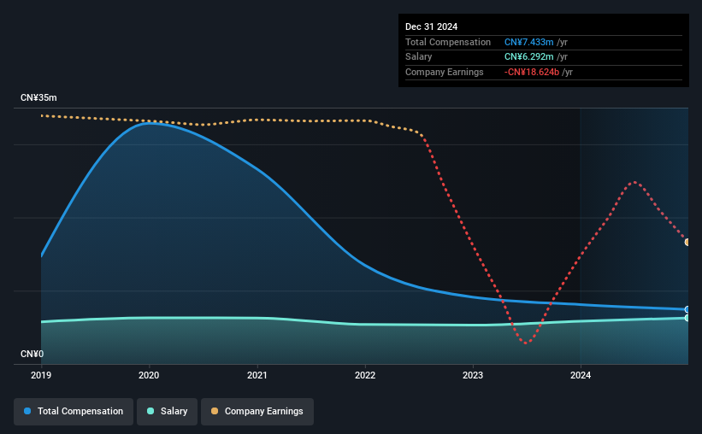702x434 pixels.
Task: Toggle the Company Earnings legend button
Action: (x=257, y=411)
